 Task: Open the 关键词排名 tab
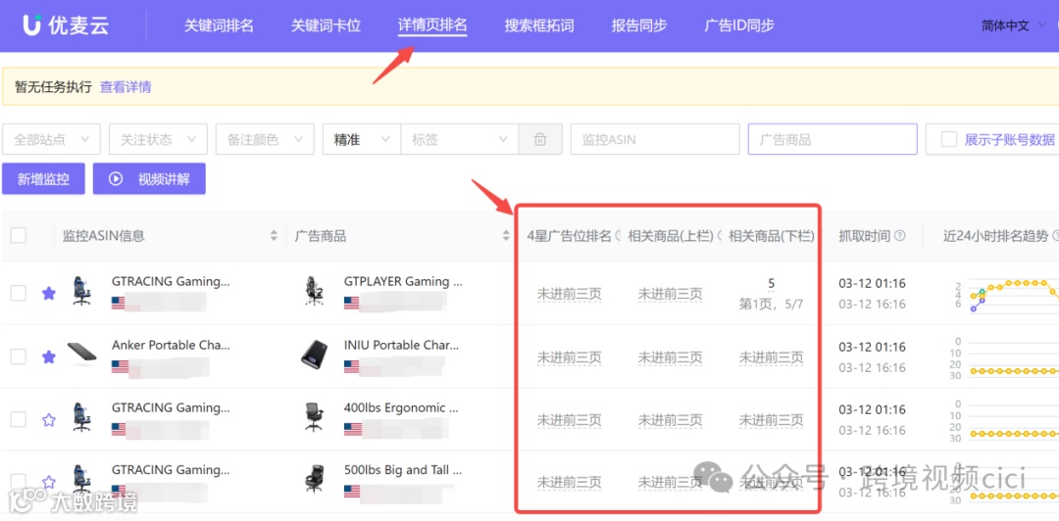[219, 25]
